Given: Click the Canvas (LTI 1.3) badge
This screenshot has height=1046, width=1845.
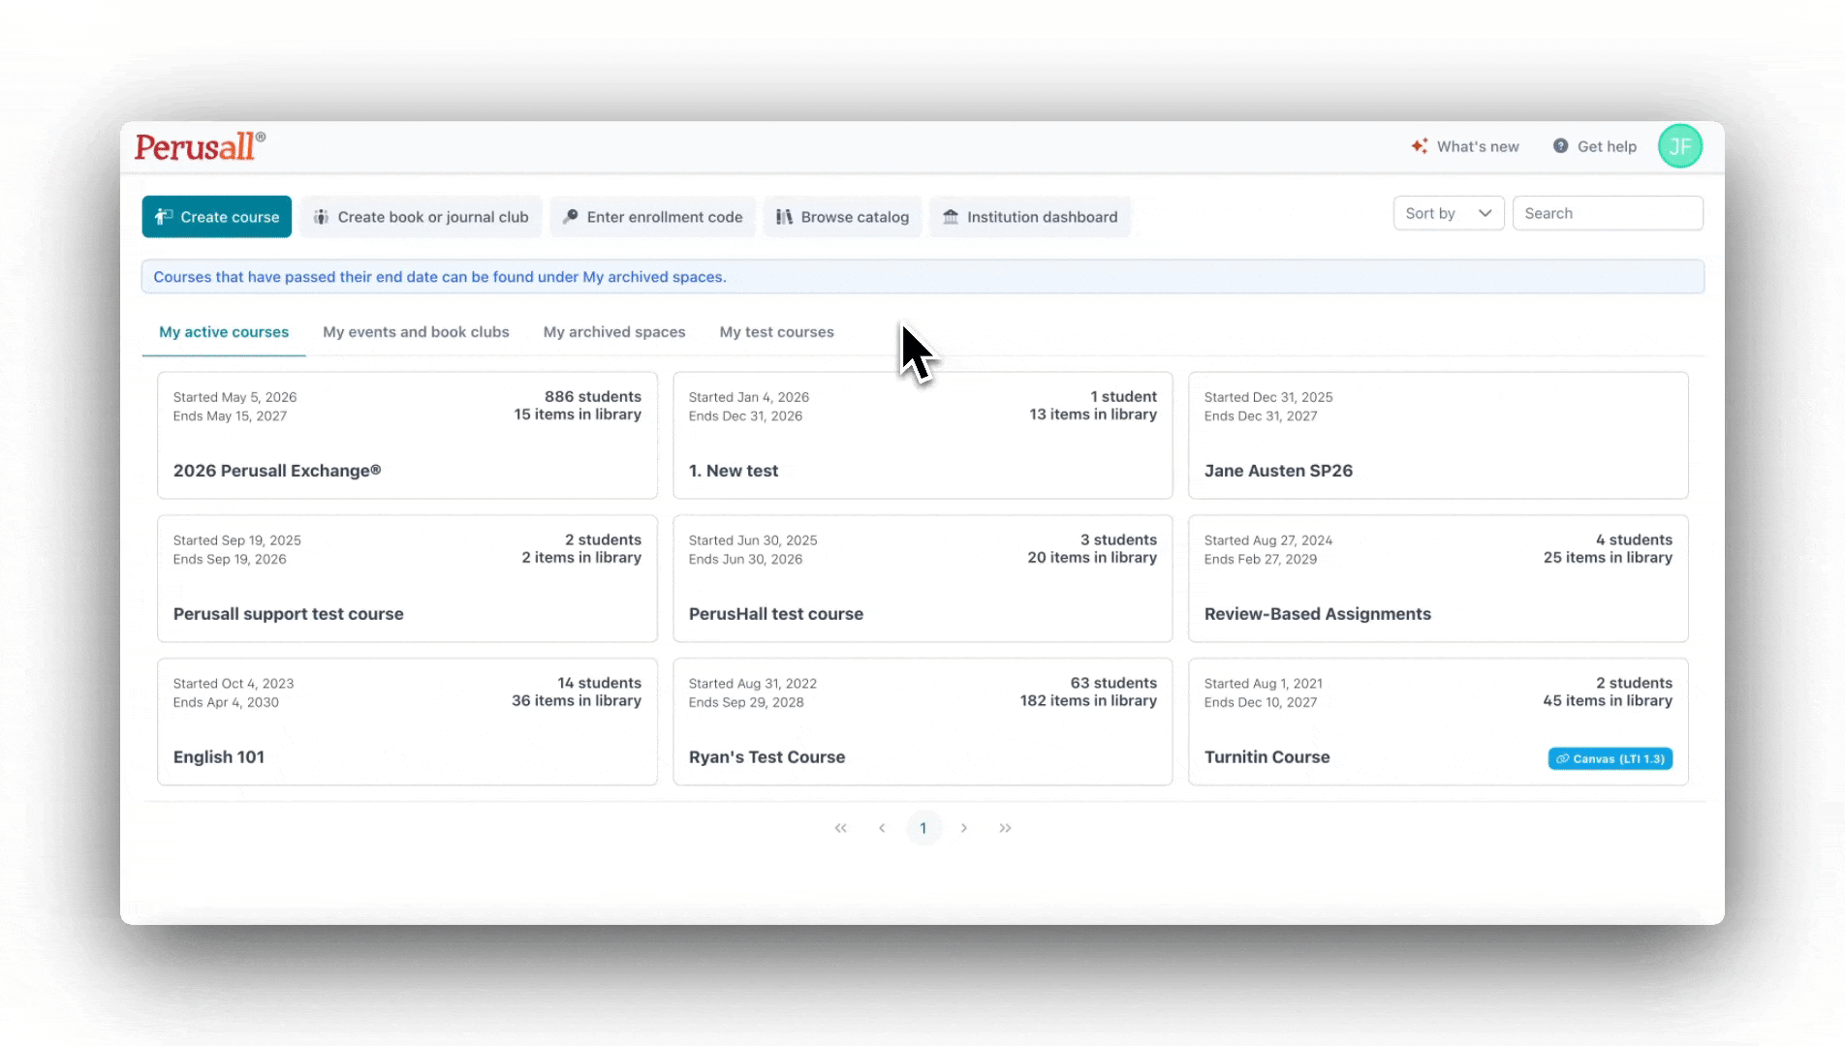Looking at the screenshot, I should tap(1610, 759).
